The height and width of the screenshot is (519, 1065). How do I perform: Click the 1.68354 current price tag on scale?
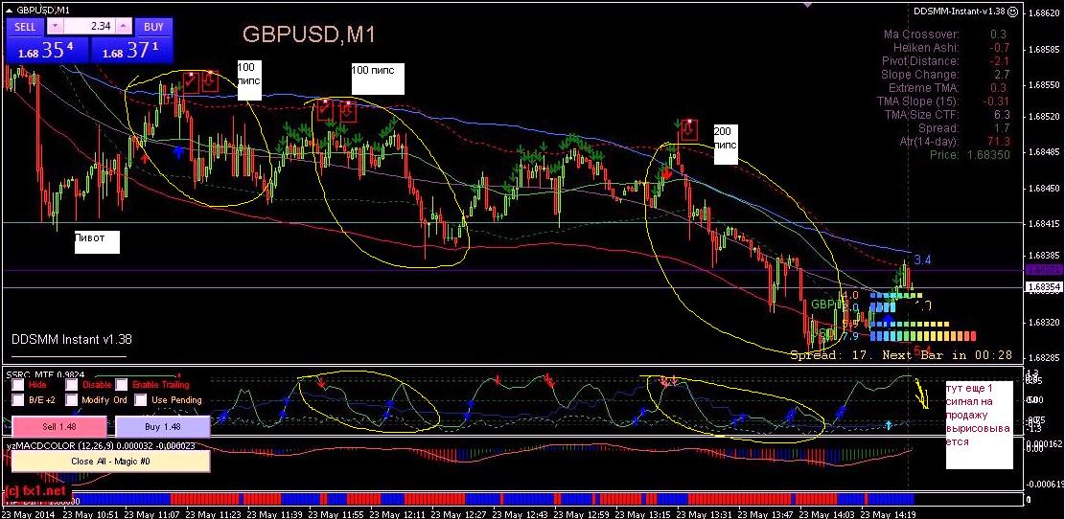[x=1044, y=287]
